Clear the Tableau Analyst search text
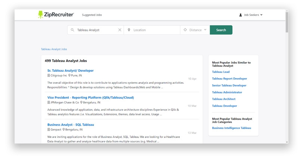Viewport: 299px width, 157px height. tap(120, 30)
